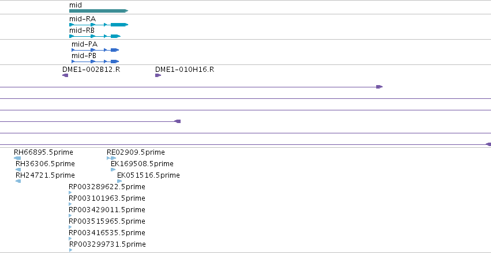
Task: Click the RP003429011.5prime arrow glyph
Action: coord(70,216)
